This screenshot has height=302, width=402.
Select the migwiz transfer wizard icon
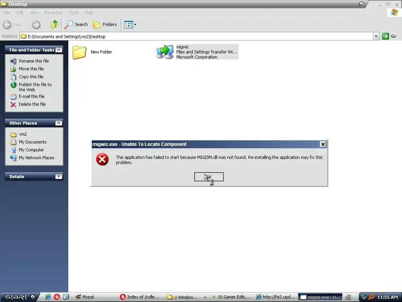coord(165,52)
